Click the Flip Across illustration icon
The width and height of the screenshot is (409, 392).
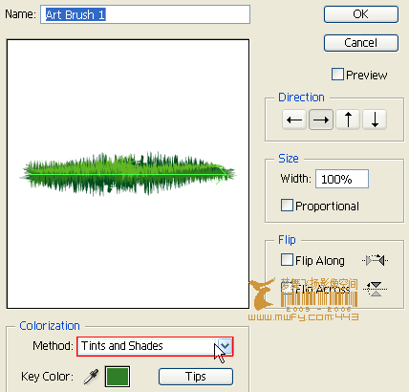376,289
